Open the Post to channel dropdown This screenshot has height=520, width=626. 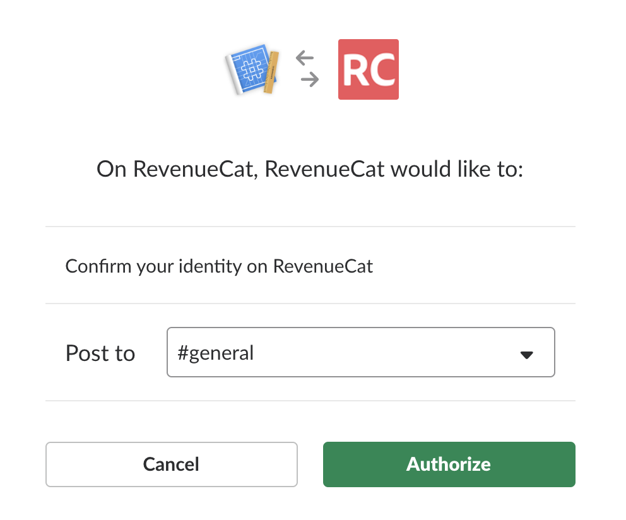point(360,352)
